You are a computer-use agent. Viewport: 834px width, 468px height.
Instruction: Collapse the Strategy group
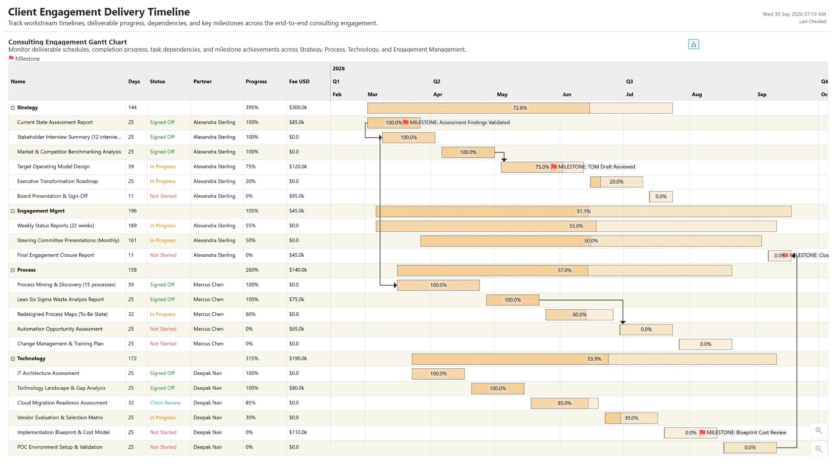click(13, 108)
